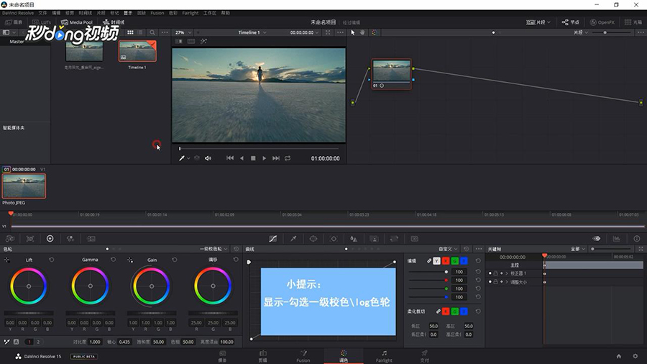Image resolution: width=647 pixels, height=364 pixels.
Task: Open the keyframes 全部 filter dropdown
Action: coord(578,249)
